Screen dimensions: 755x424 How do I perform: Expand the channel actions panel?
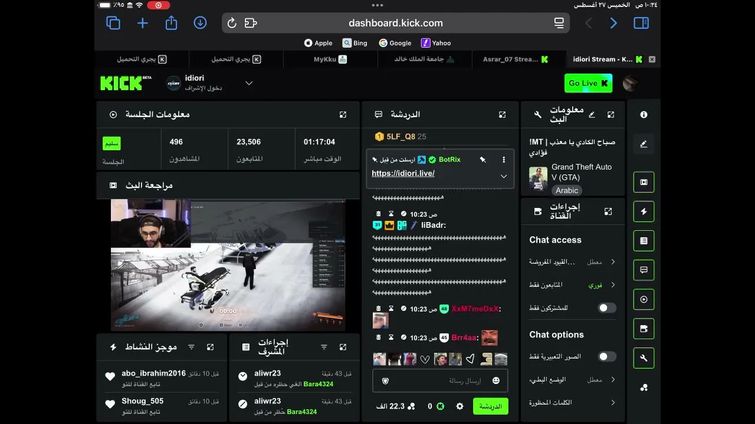coord(608,211)
